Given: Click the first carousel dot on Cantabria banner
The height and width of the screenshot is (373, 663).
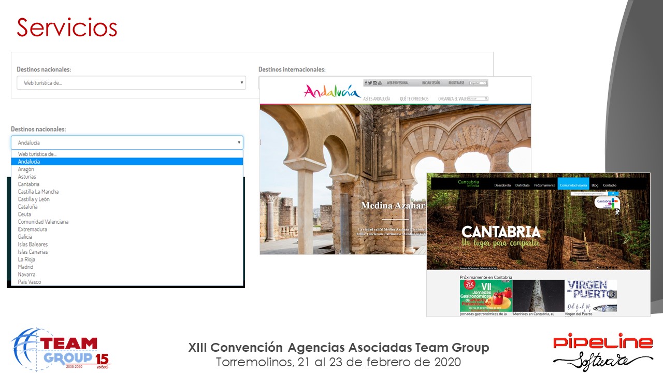Looking at the screenshot, I should point(597,267).
